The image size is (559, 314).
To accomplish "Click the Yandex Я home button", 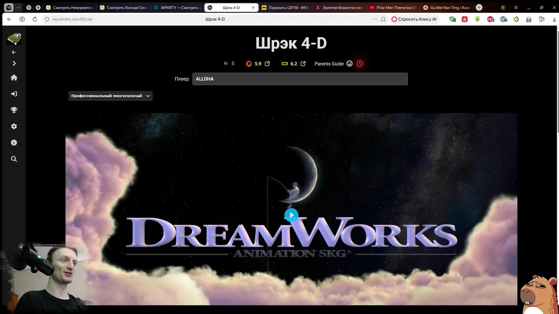I will click(x=22, y=19).
